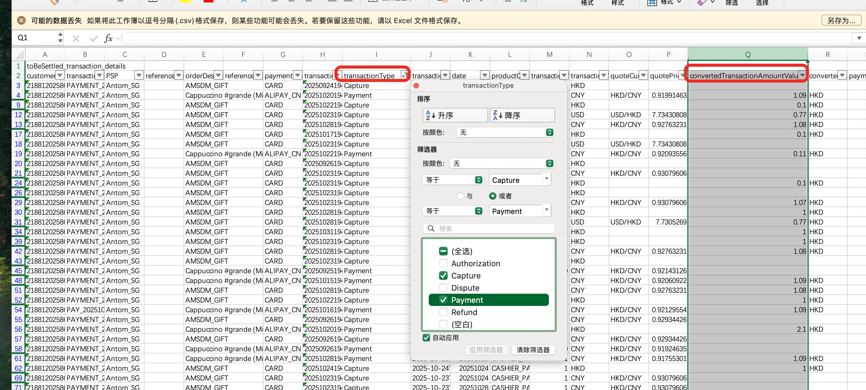This screenshot has width=866, height=390.
Task: Toggle the 自动应用 auto-apply checkbox
Action: click(x=426, y=338)
